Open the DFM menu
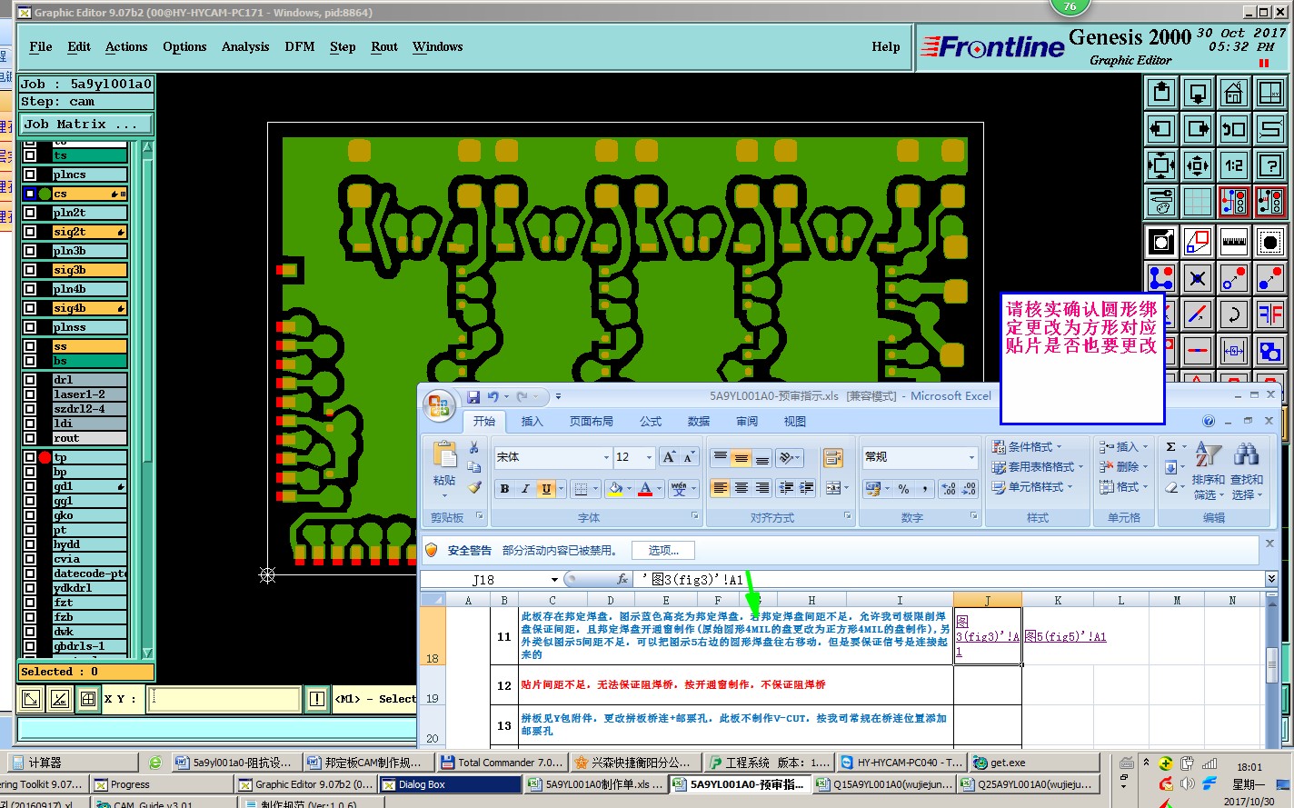The height and width of the screenshot is (808, 1294). click(300, 46)
